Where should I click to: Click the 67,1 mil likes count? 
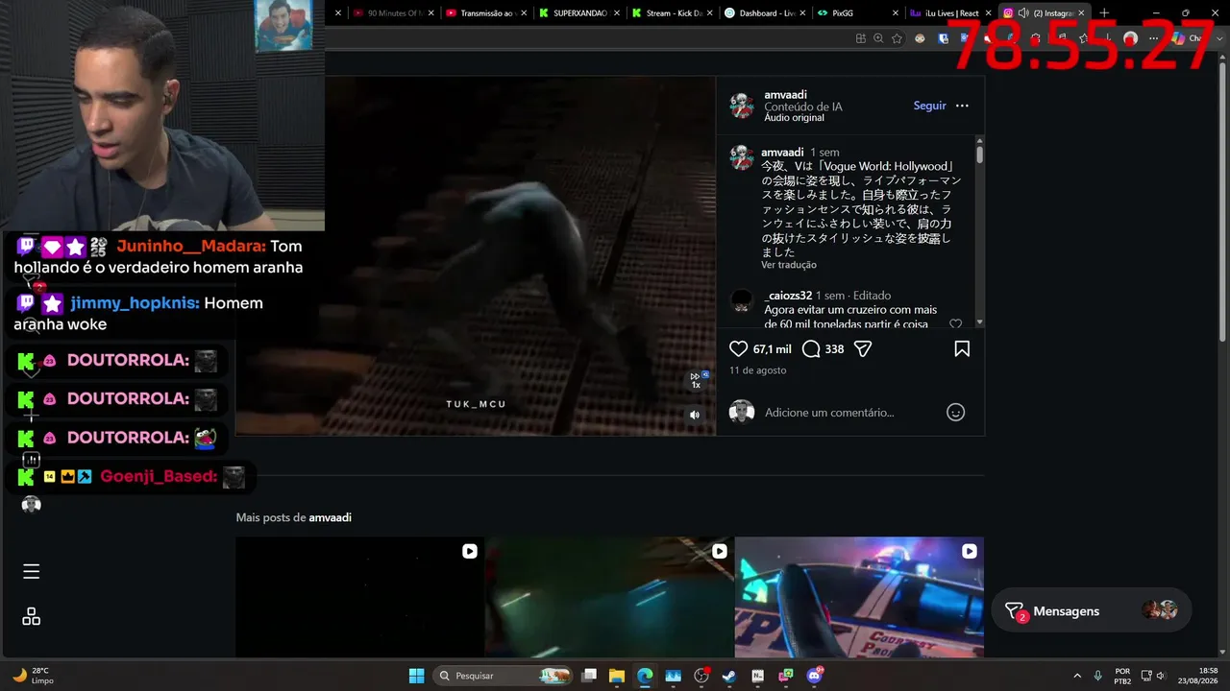click(x=772, y=349)
